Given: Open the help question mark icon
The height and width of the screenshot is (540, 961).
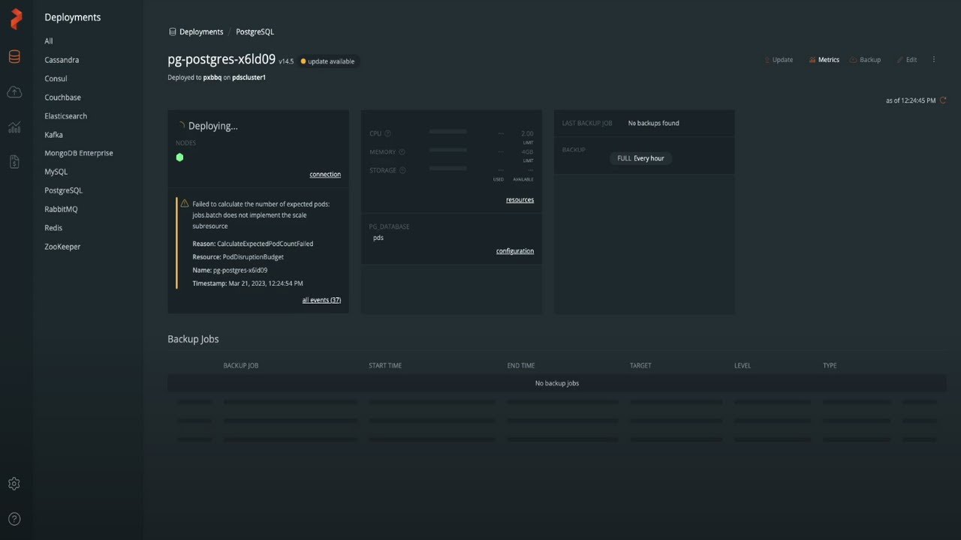Looking at the screenshot, I should point(14,519).
